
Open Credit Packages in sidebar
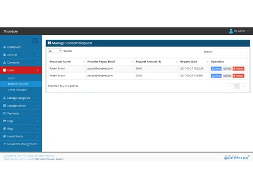point(17,90)
